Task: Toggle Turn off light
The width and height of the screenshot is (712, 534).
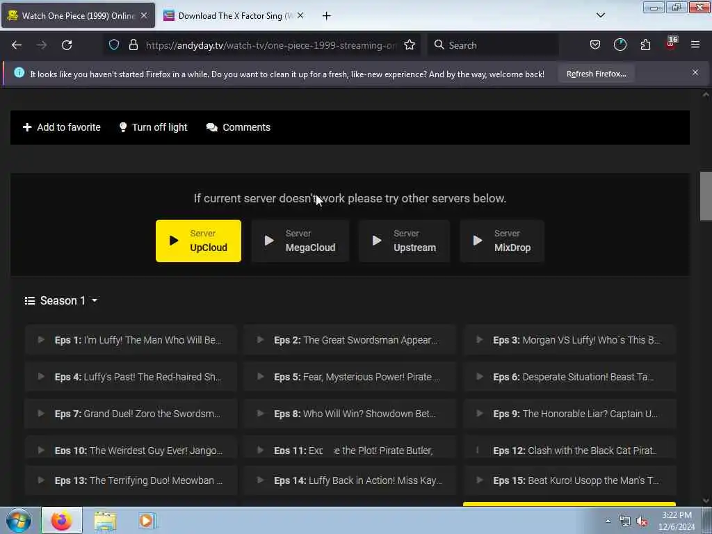Action: click(x=153, y=127)
